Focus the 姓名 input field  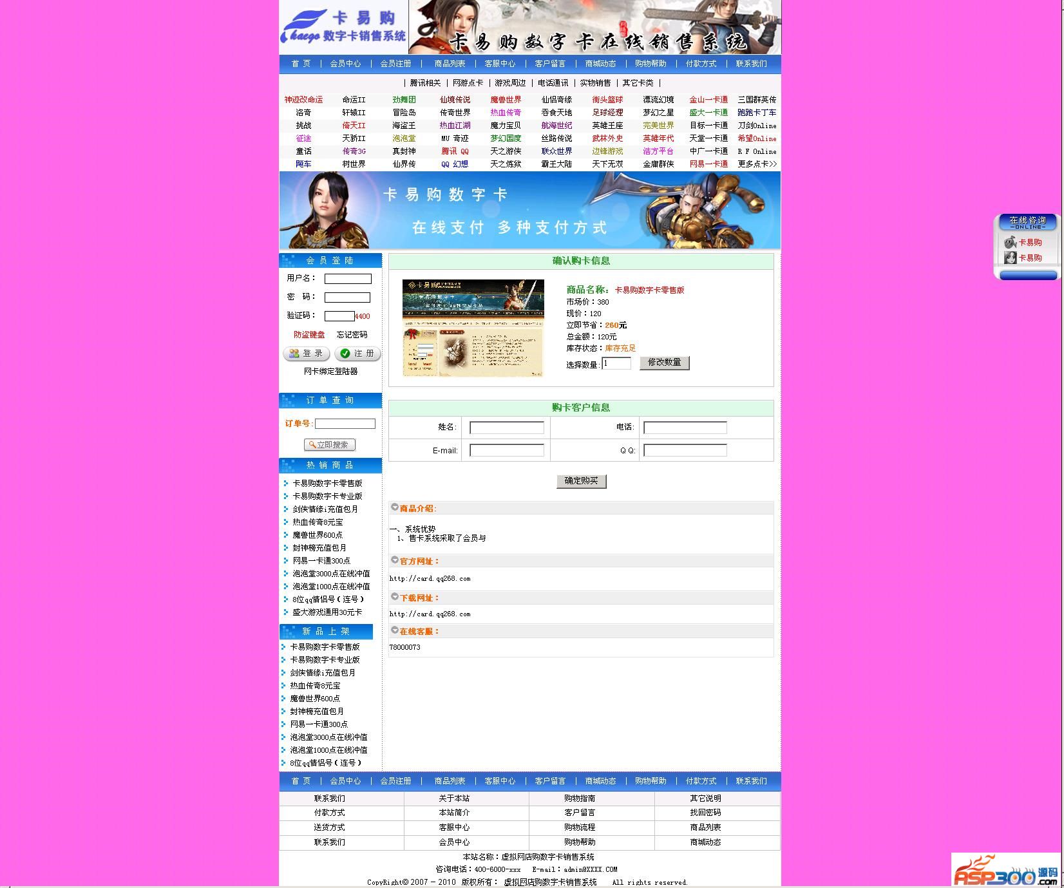click(506, 428)
